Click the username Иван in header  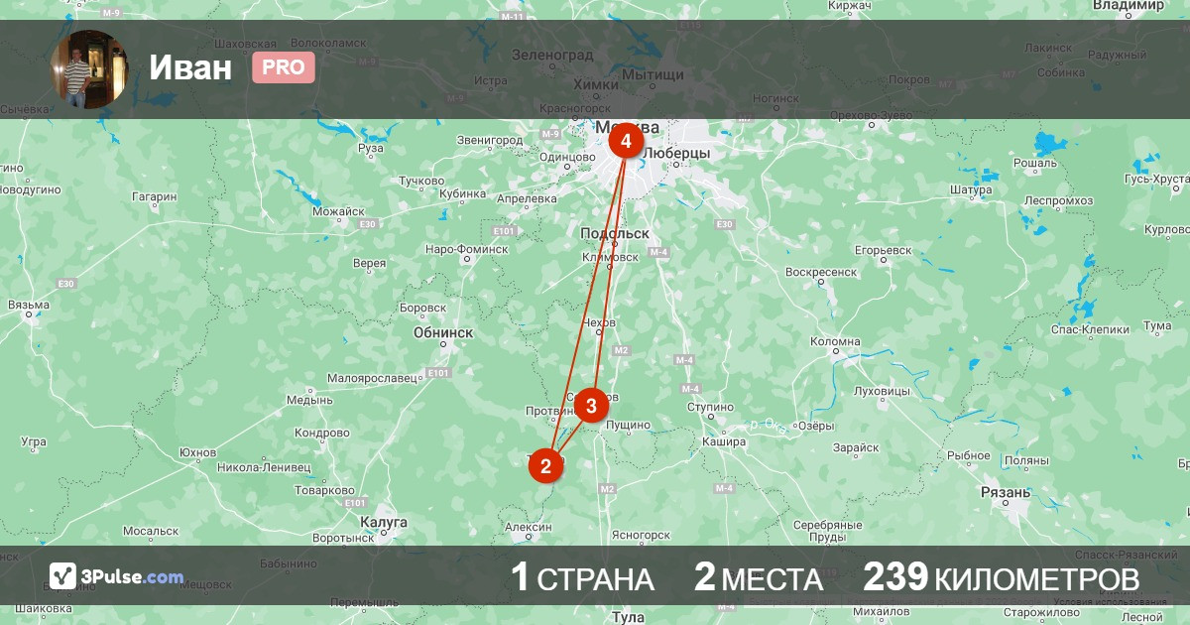coord(191,67)
